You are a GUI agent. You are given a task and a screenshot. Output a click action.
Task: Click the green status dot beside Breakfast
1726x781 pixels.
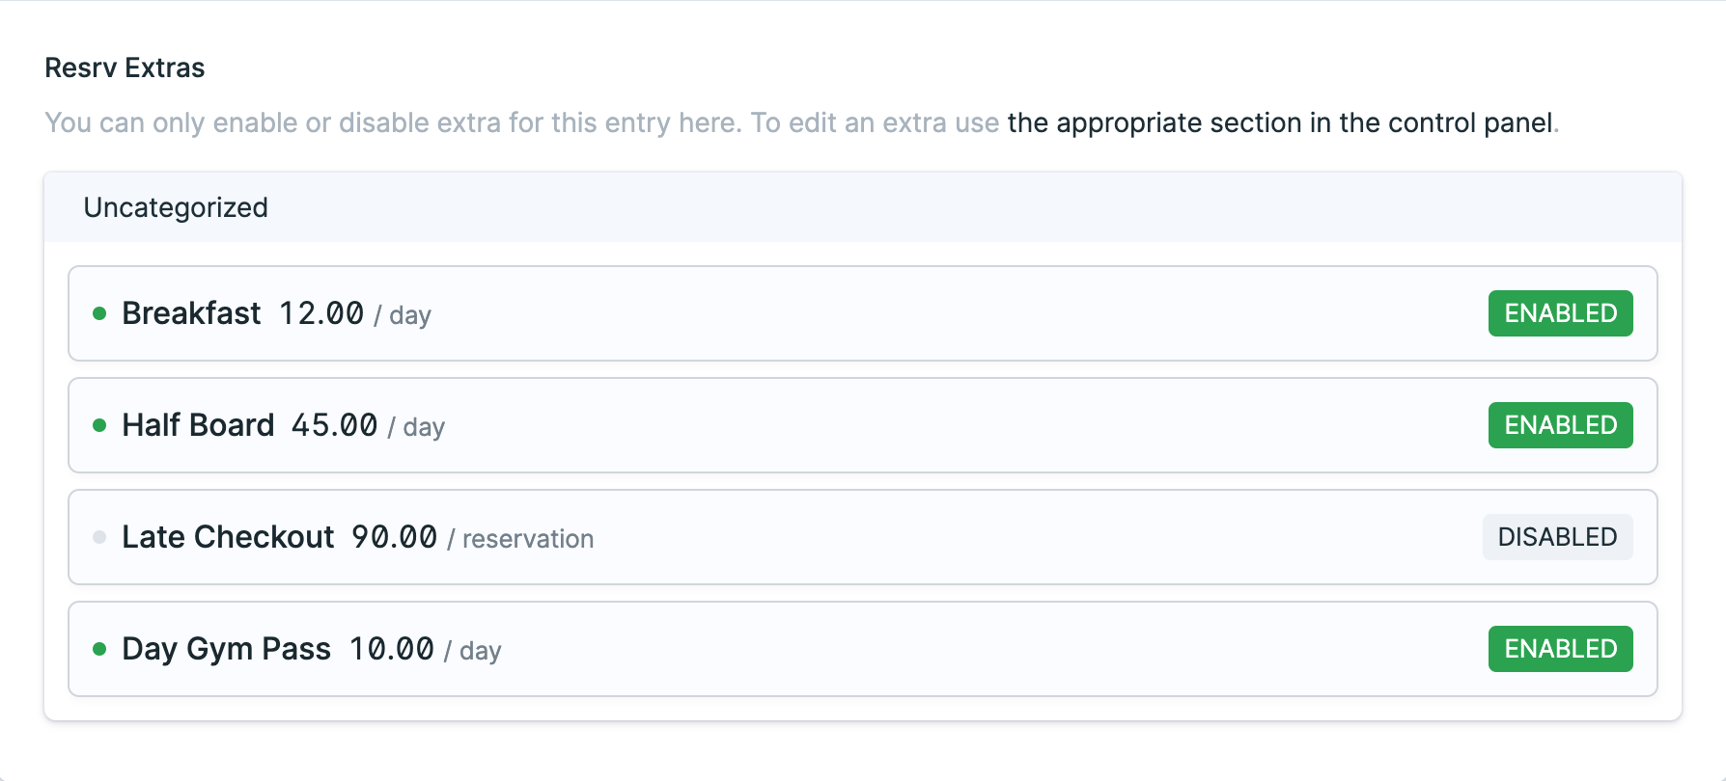[x=99, y=313]
